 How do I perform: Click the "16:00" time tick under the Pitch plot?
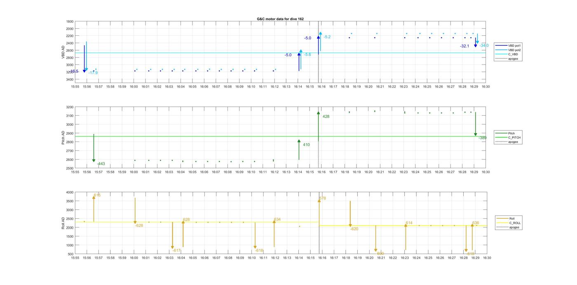click(x=134, y=172)
